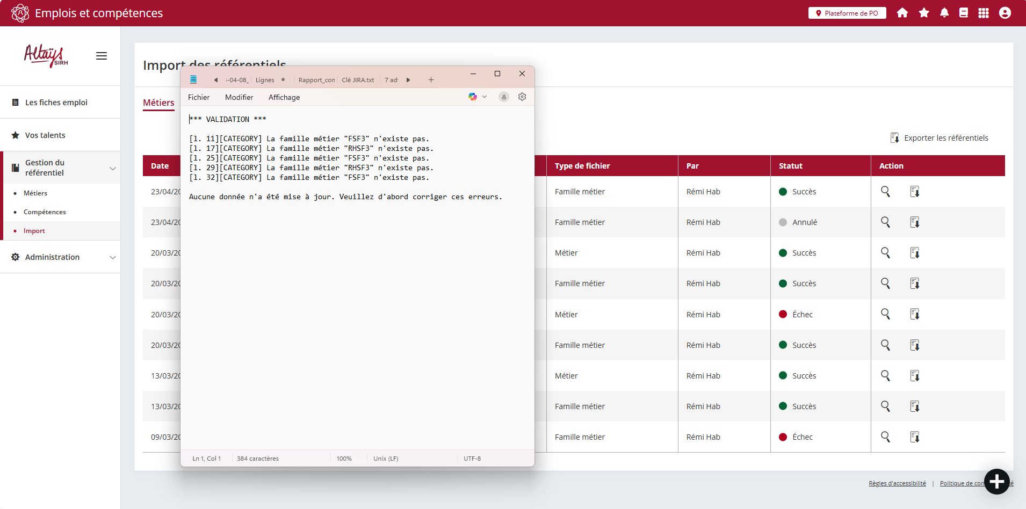
Task: Open Notepad settings gear icon
Action: 522,97
